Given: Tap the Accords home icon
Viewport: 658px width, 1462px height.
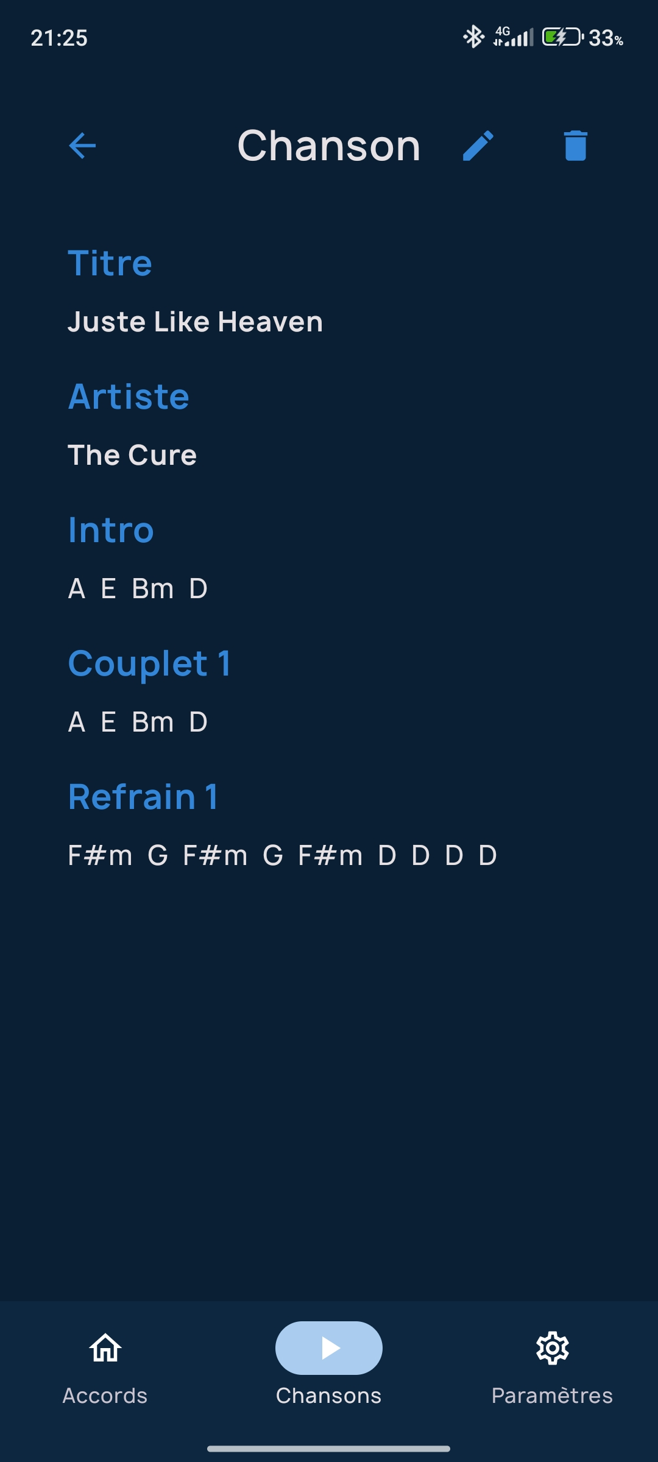Looking at the screenshot, I should coord(105,1347).
